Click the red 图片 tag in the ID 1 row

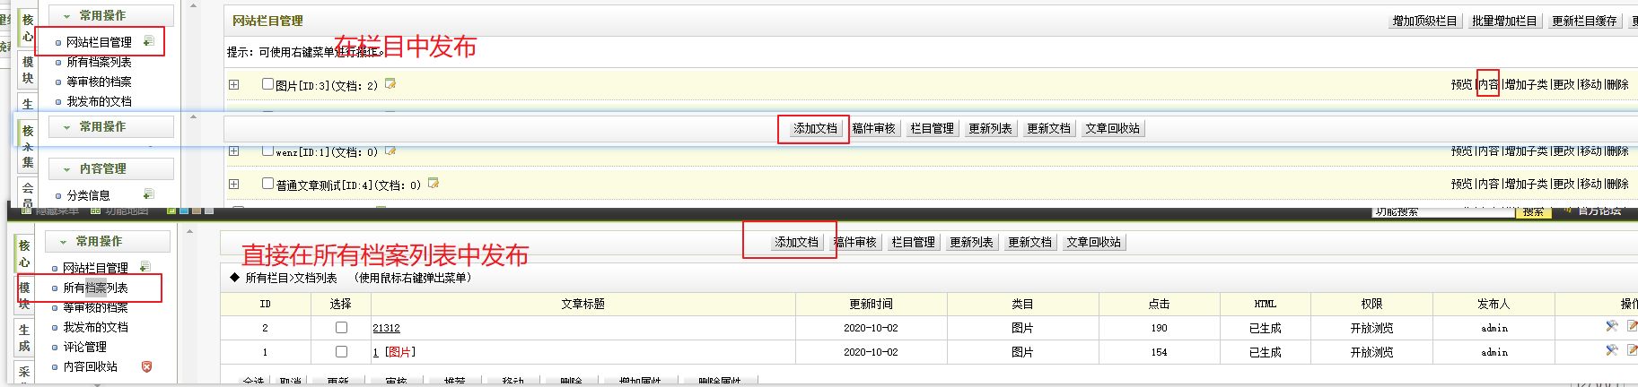point(400,352)
